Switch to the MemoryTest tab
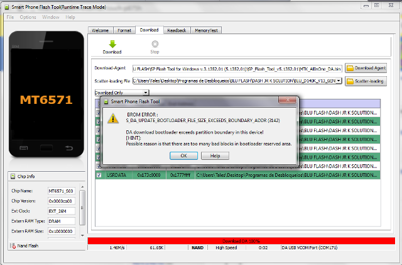The image size is (402, 265). pyautogui.click(x=206, y=30)
